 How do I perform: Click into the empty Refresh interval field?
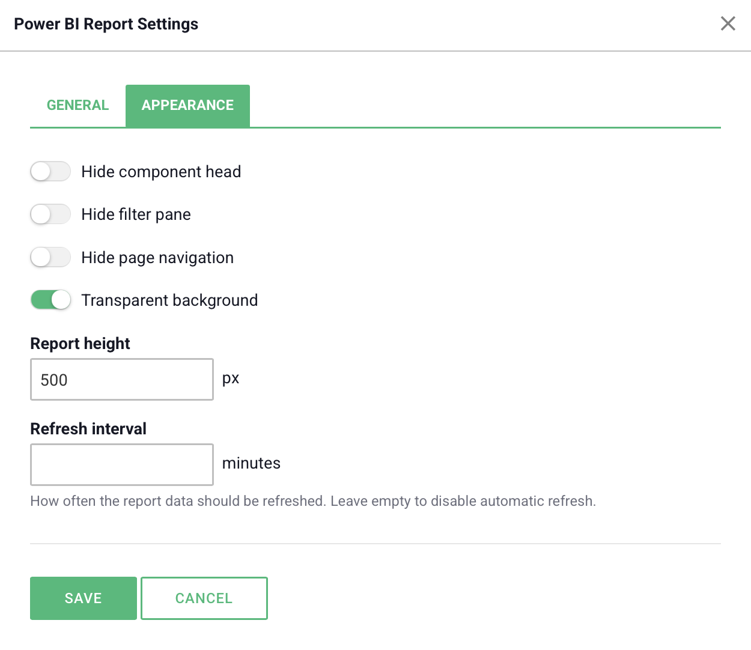pos(122,464)
